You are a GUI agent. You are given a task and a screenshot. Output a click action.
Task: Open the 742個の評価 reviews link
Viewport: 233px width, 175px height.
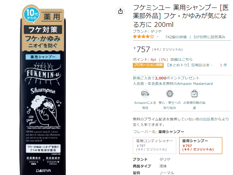coord(176,37)
